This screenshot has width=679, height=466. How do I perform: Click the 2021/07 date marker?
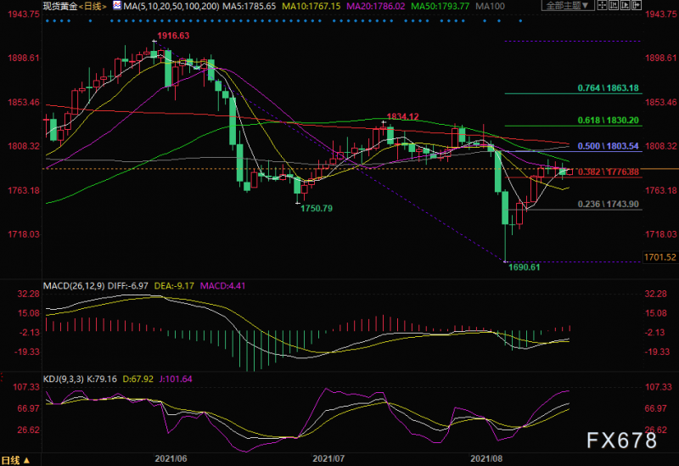point(328,458)
